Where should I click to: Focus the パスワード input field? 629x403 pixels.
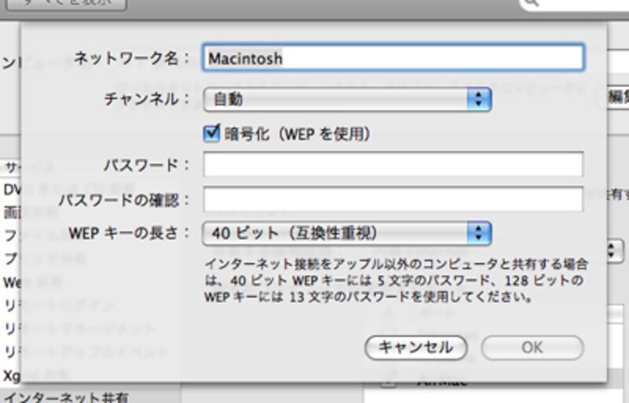click(393, 165)
